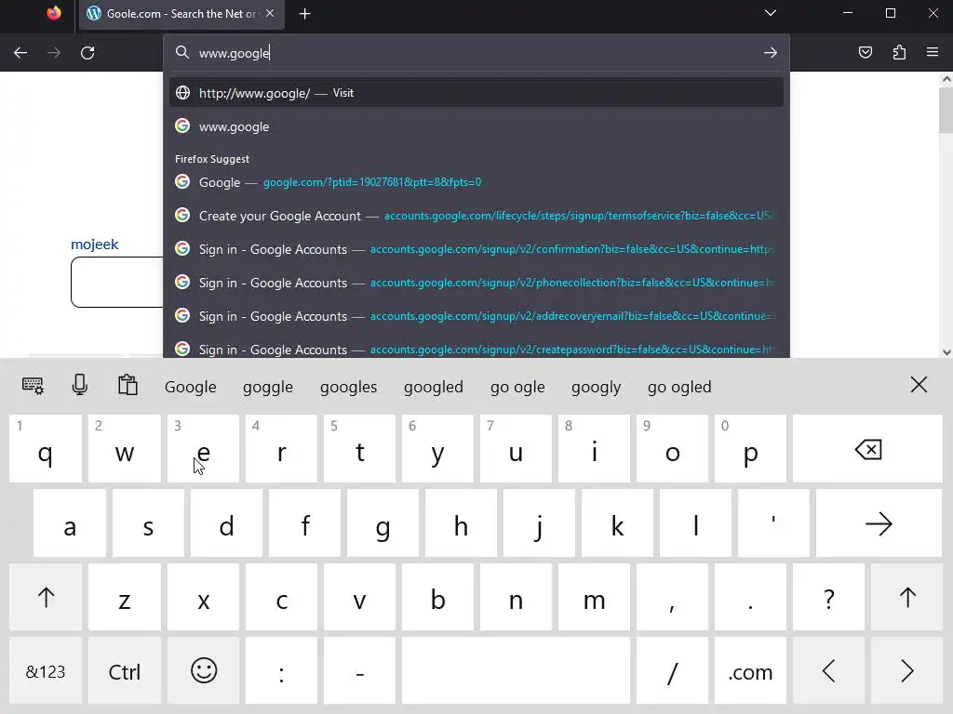Image resolution: width=953 pixels, height=714 pixels.
Task: Click the Go arrow in the address bar
Action: click(x=770, y=53)
